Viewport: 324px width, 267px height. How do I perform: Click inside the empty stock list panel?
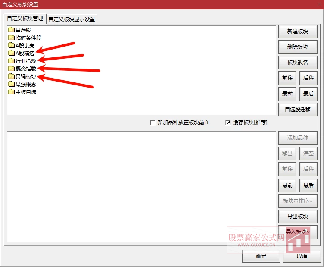click(142, 186)
